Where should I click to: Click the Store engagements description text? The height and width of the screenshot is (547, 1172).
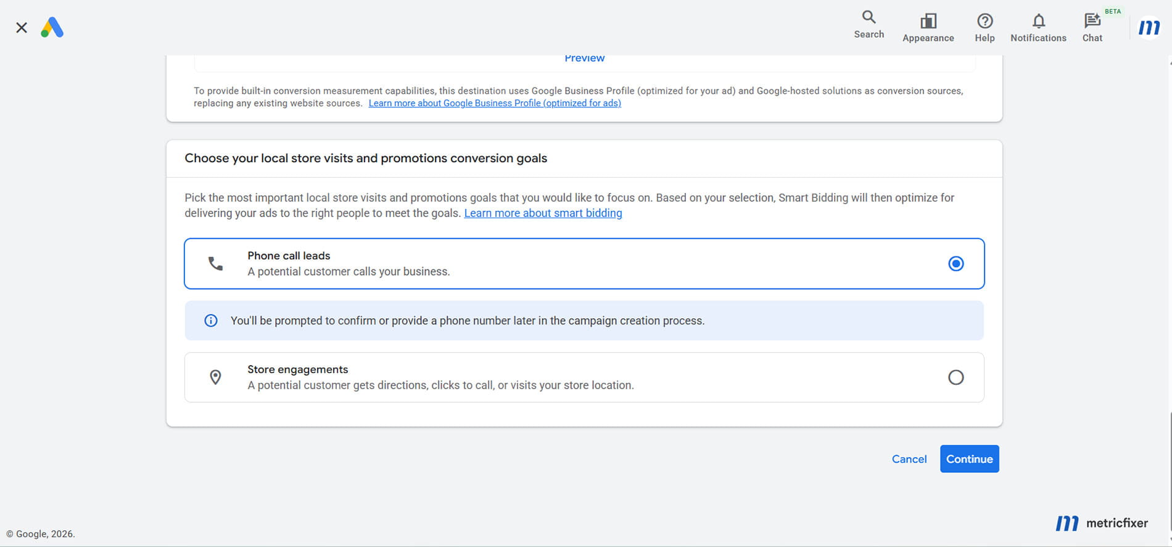click(x=440, y=385)
